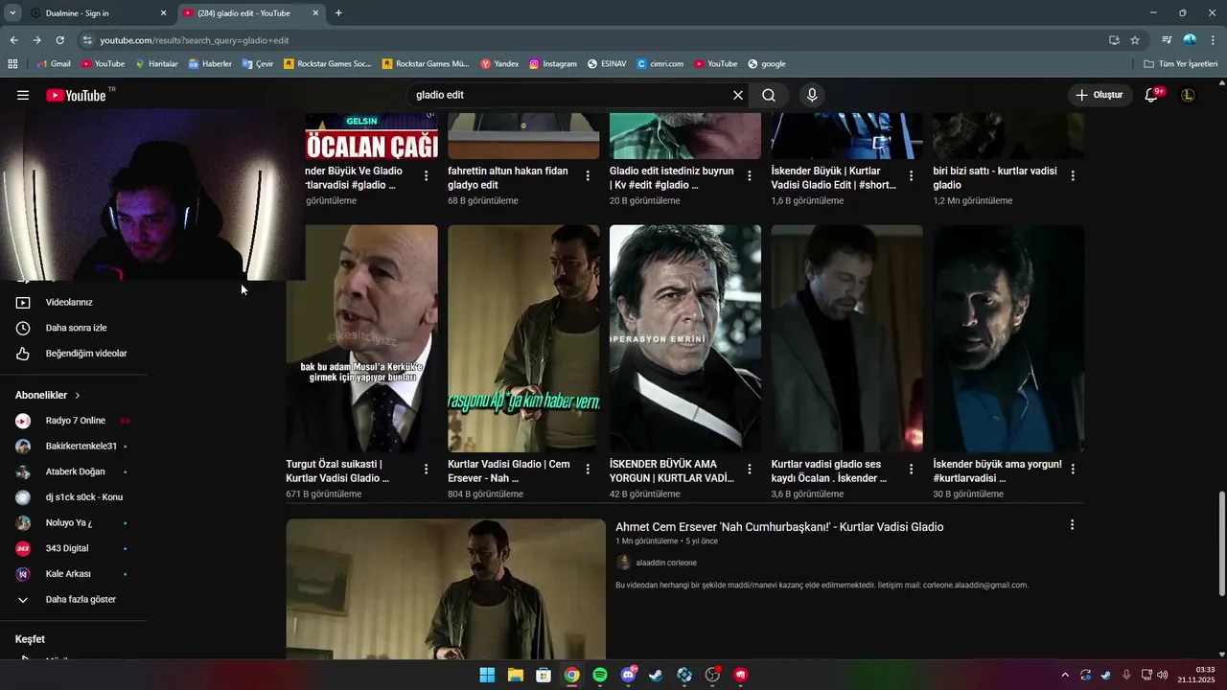Open Steam from the taskbar
The height and width of the screenshot is (690, 1227).
[656, 675]
